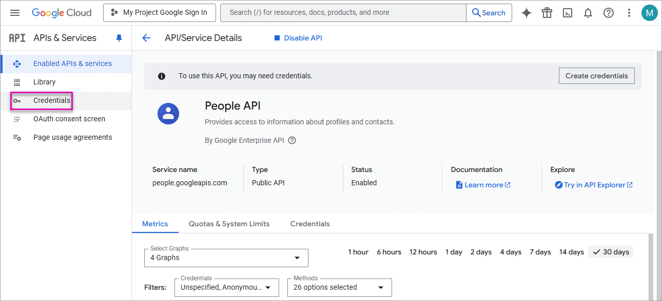
Task: Select the 1 hour time range
Action: (x=358, y=251)
